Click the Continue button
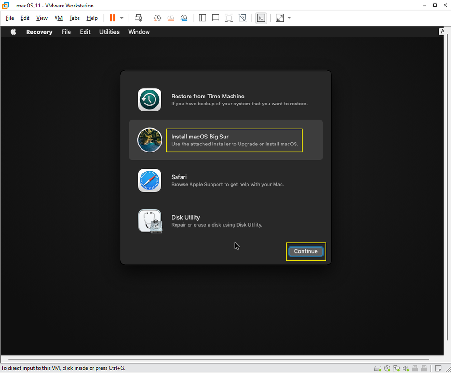The height and width of the screenshot is (373, 451). 306,251
